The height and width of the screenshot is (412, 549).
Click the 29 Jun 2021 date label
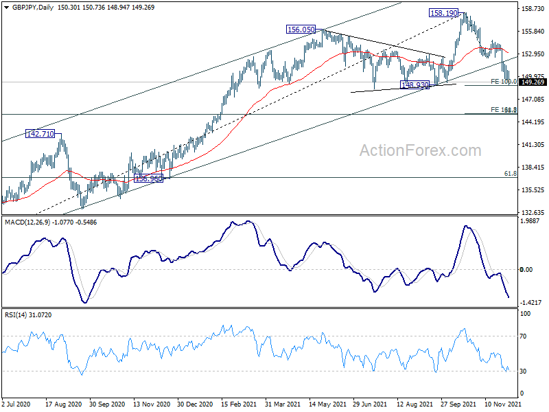click(370, 404)
